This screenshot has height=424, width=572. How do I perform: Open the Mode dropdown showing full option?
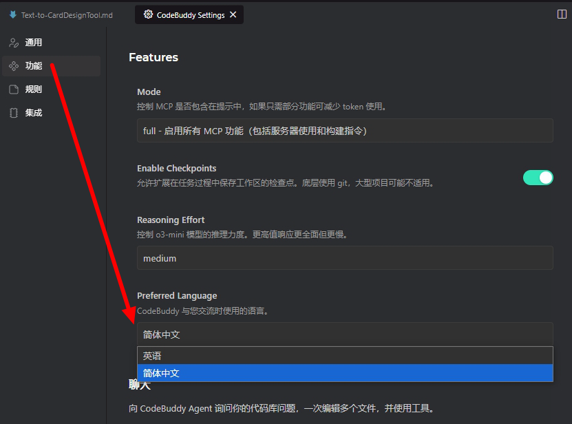345,131
